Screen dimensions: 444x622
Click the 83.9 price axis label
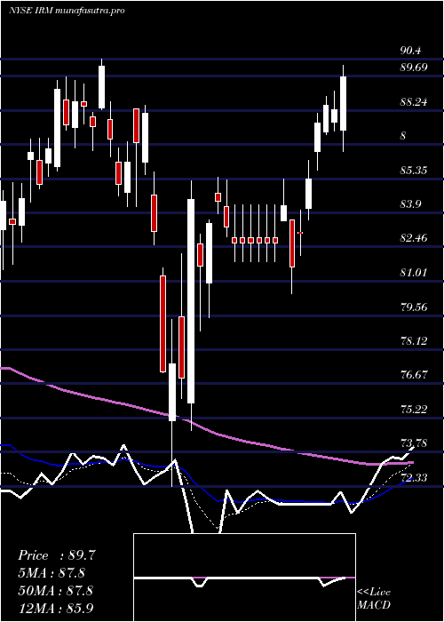click(x=410, y=204)
